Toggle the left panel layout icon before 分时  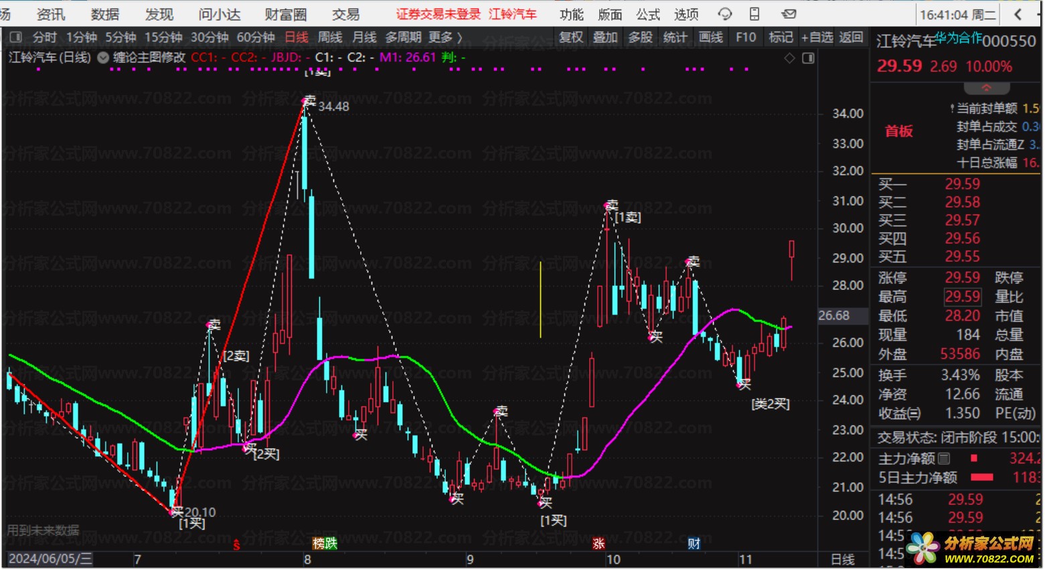tap(17, 38)
